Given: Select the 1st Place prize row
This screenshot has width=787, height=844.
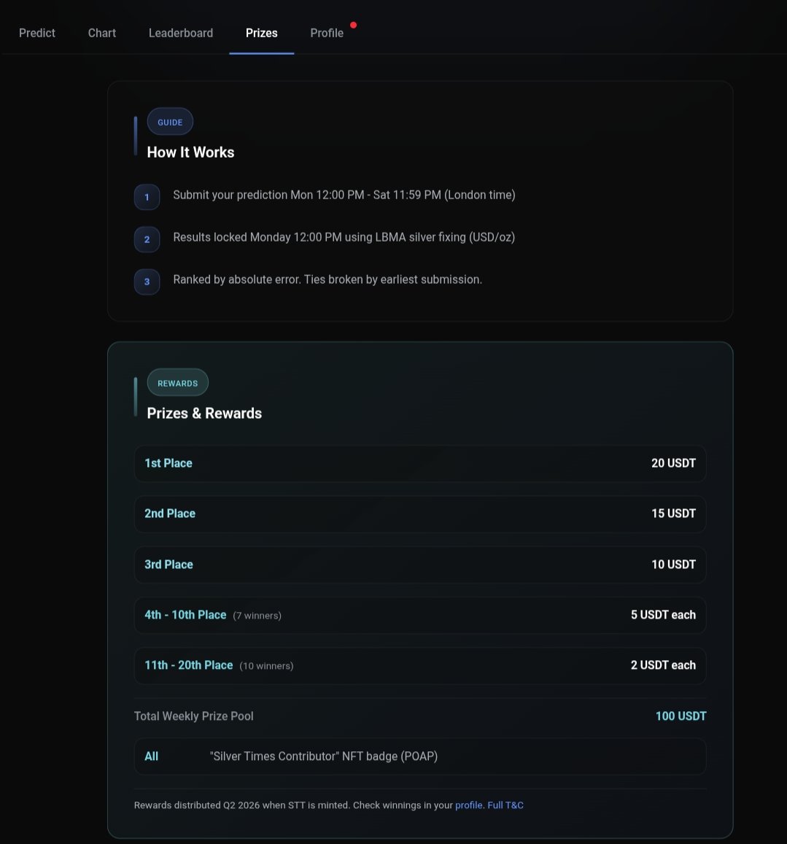Looking at the screenshot, I should [420, 462].
